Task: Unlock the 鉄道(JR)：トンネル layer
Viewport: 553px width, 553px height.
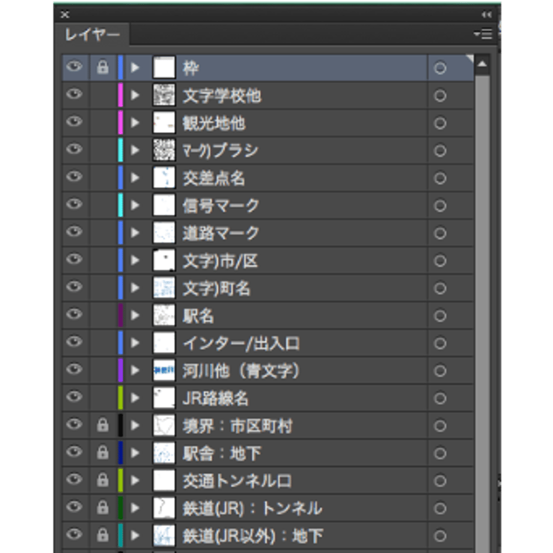Action: [x=102, y=507]
